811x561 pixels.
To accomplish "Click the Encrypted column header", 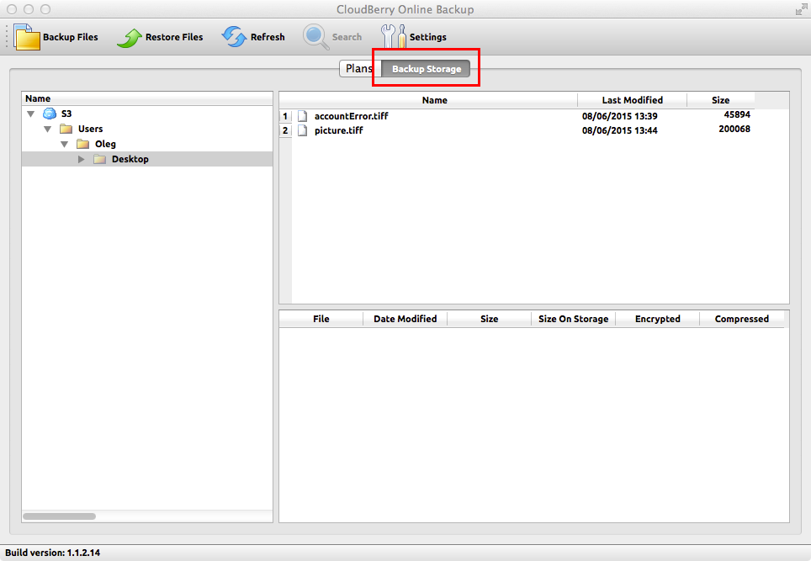I will click(657, 319).
